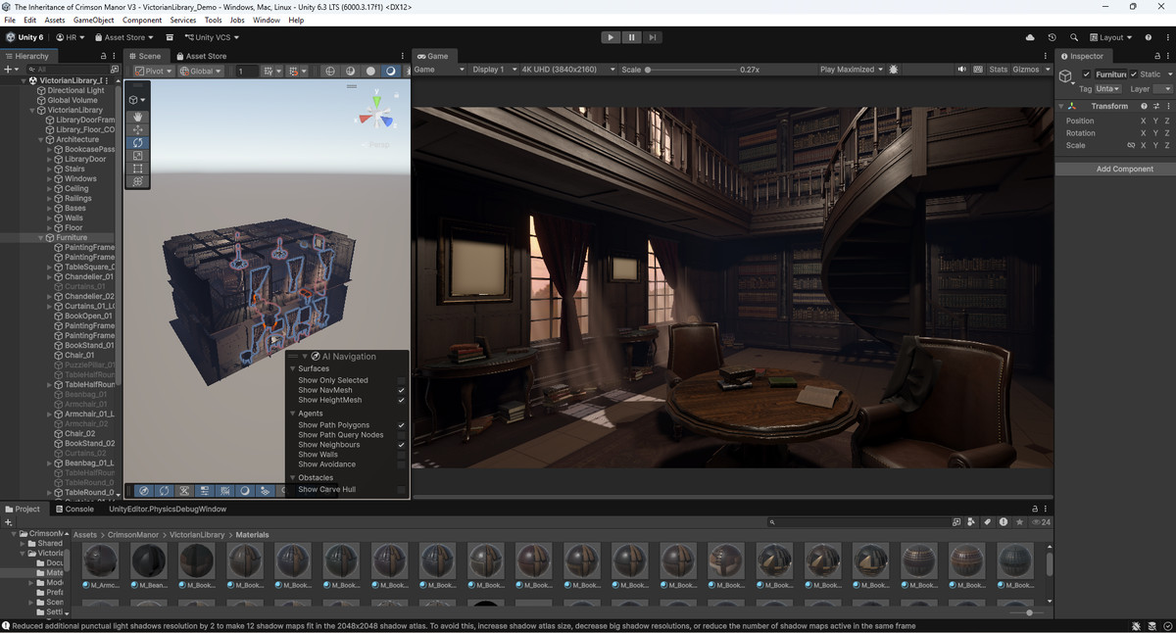Image resolution: width=1176 pixels, height=633 pixels.
Task: Lock the Inspector panel
Action: pyautogui.click(x=1157, y=56)
